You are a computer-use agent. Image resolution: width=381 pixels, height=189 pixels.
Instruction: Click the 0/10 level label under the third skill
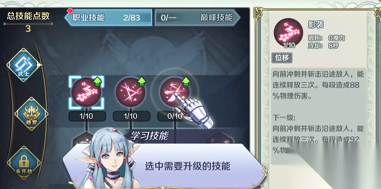coord(175,116)
